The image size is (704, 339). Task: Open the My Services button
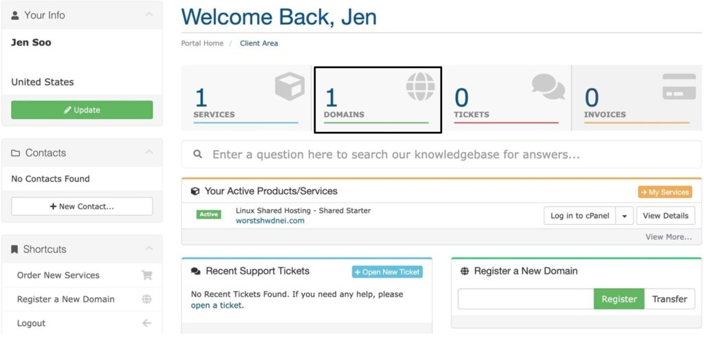click(665, 192)
